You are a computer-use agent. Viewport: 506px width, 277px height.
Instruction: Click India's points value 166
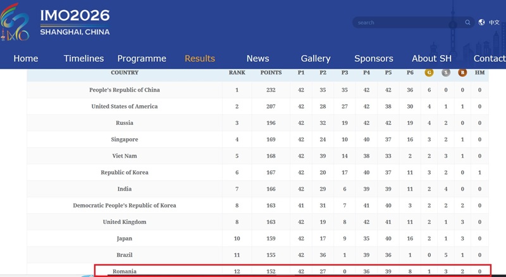[x=271, y=189]
